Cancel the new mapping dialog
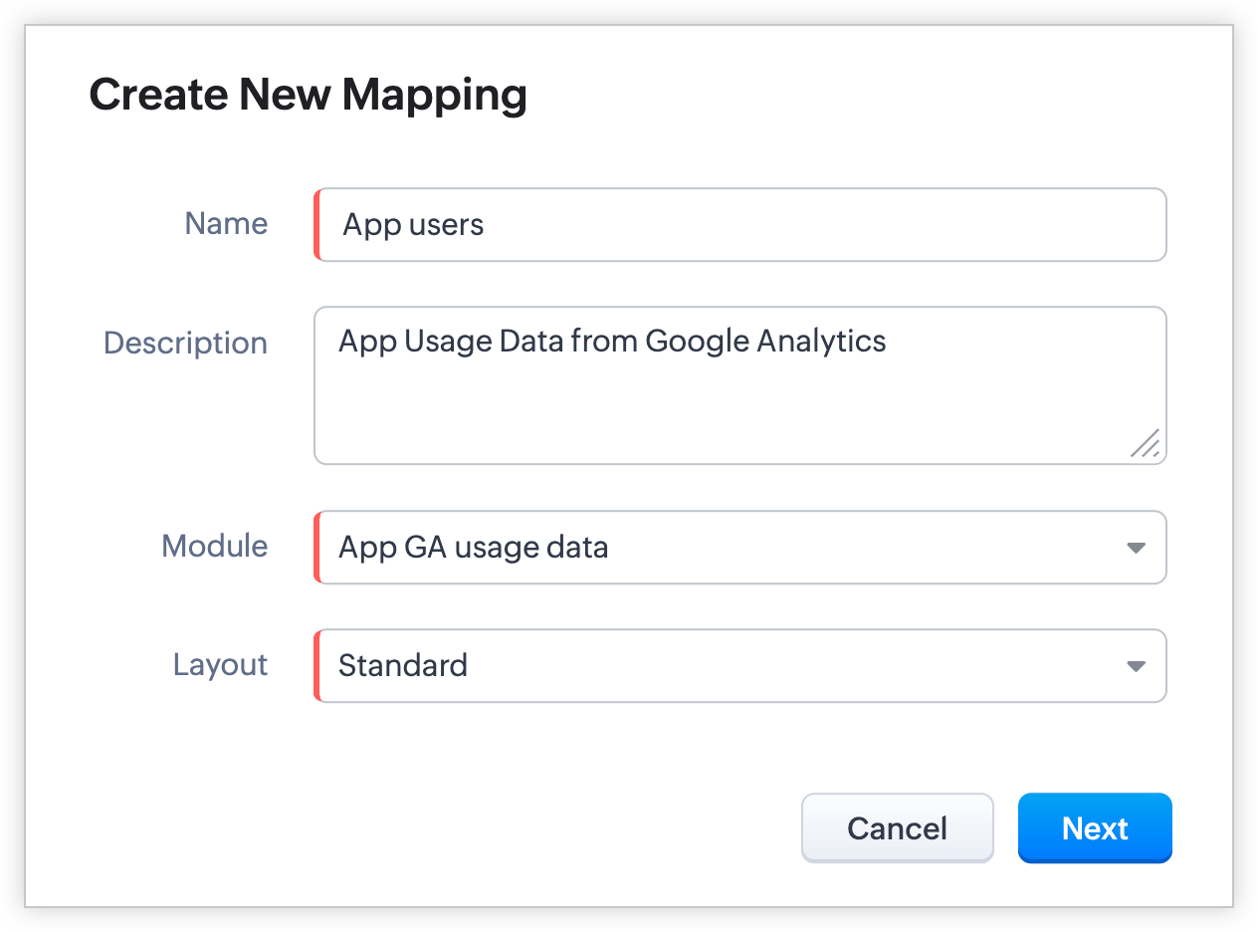 coord(897,828)
